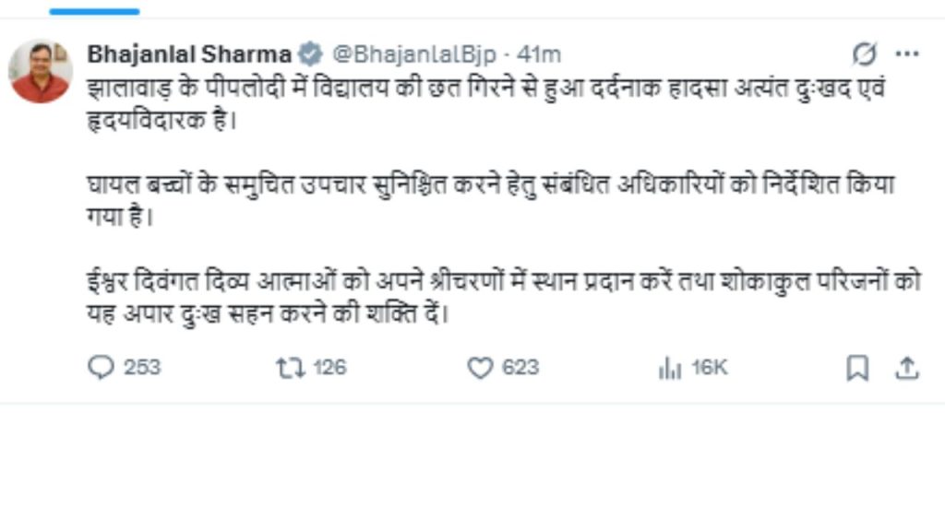The height and width of the screenshot is (531, 945).
Task: Click the 16K views count
Action: pyautogui.click(x=710, y=368)
